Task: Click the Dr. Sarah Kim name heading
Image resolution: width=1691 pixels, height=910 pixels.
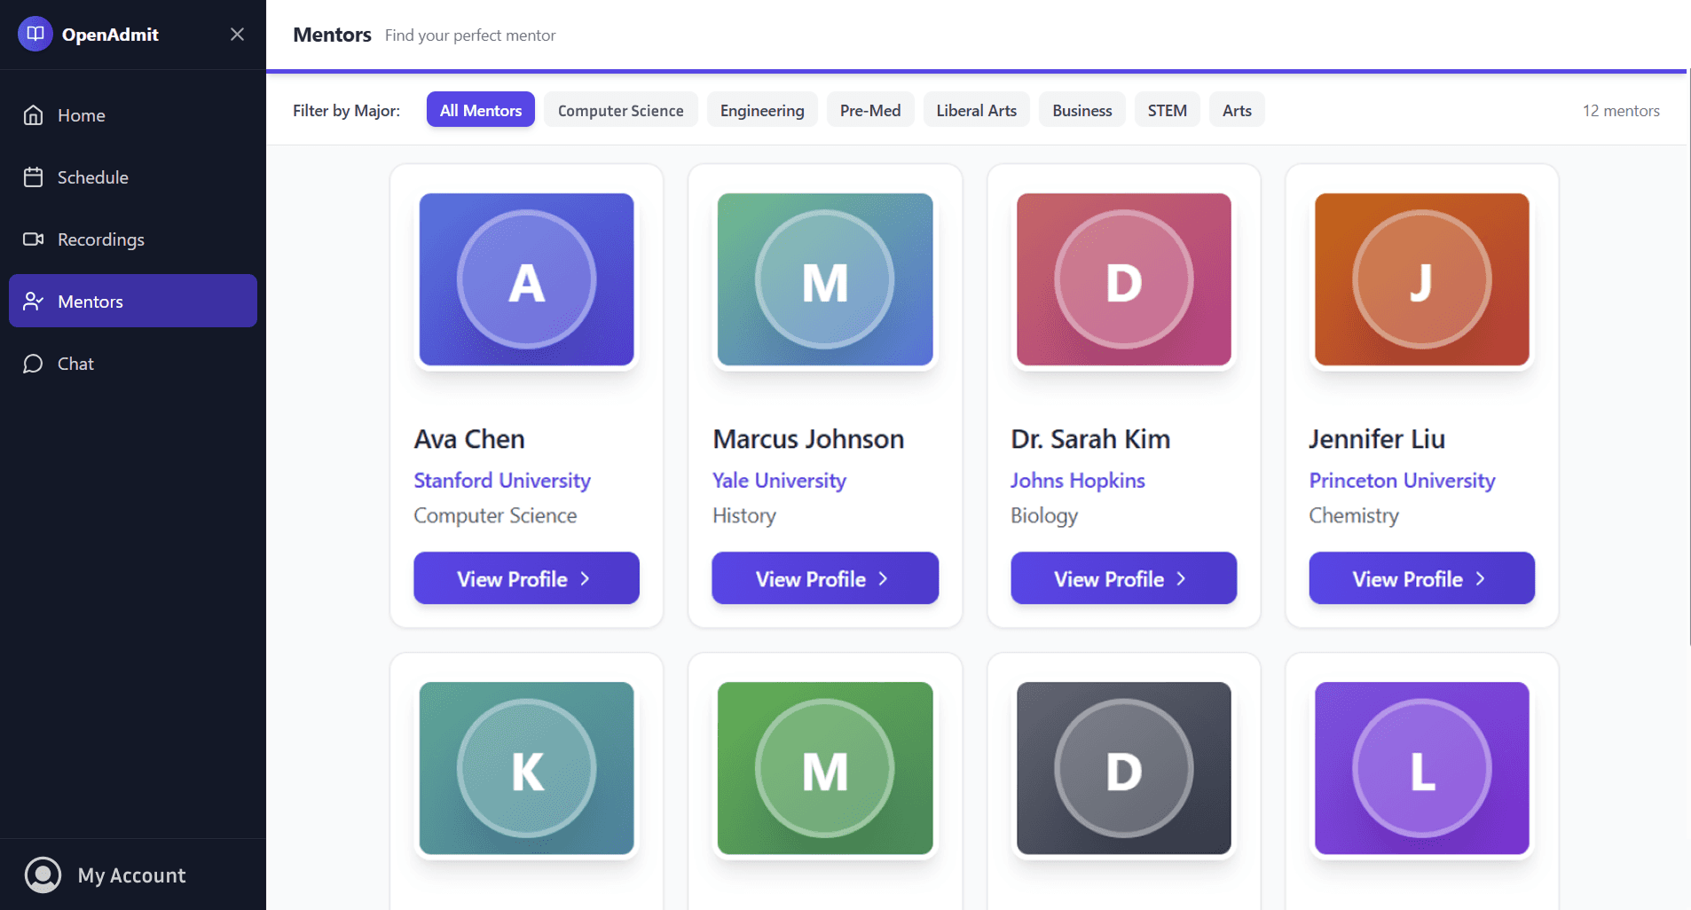Action: (x=1090, y=439)
